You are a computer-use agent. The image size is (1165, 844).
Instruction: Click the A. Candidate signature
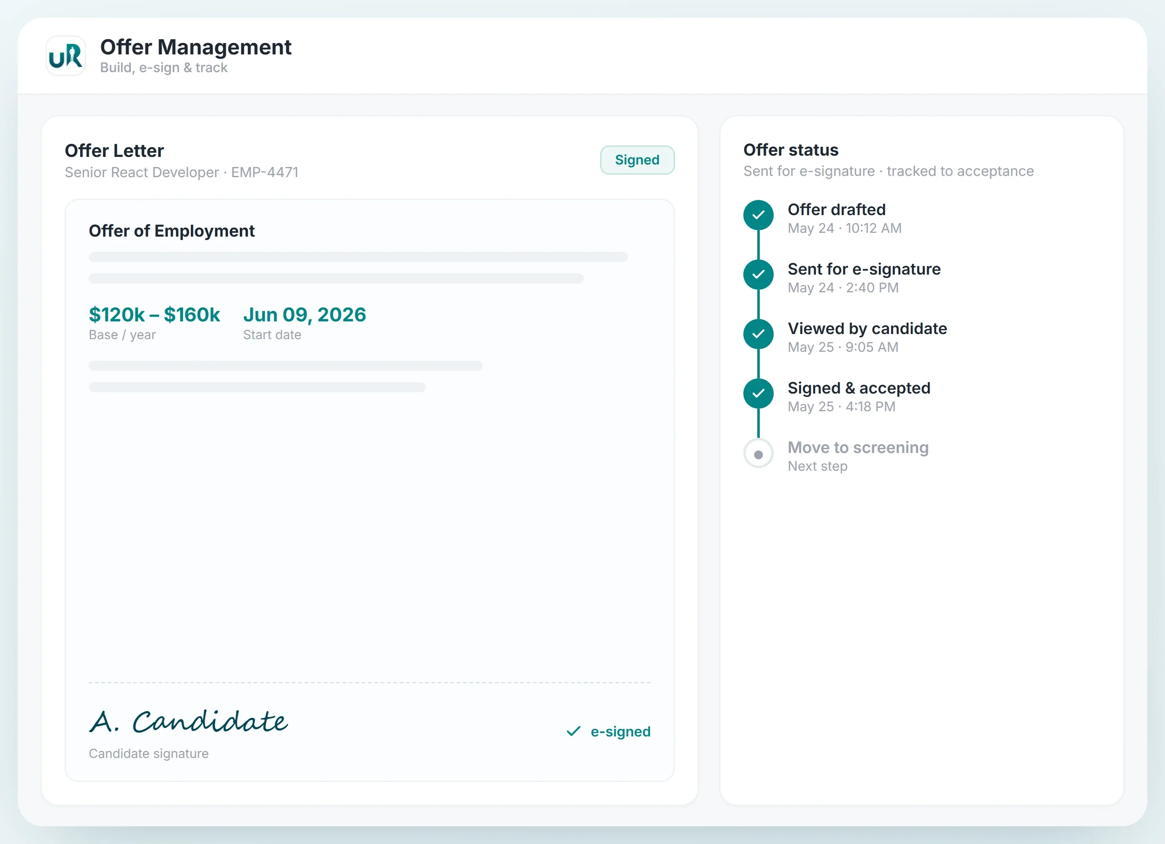189,721
